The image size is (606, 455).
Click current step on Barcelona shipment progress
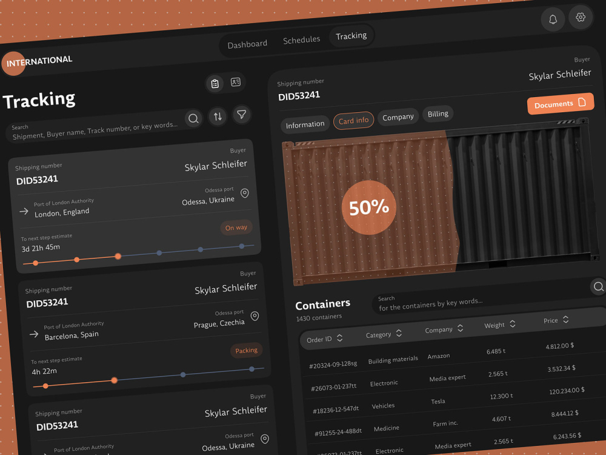[114, 380]
